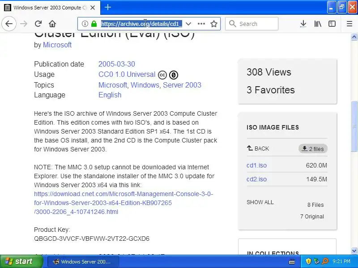Open the Windows topic link
The image size is (358, 268).
point(145,85)
